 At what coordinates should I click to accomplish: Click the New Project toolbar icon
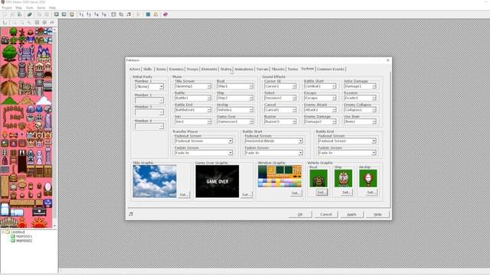click(5, 15)
